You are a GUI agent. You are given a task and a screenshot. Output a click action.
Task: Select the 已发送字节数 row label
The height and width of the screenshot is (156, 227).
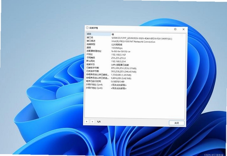coord(93,71)
